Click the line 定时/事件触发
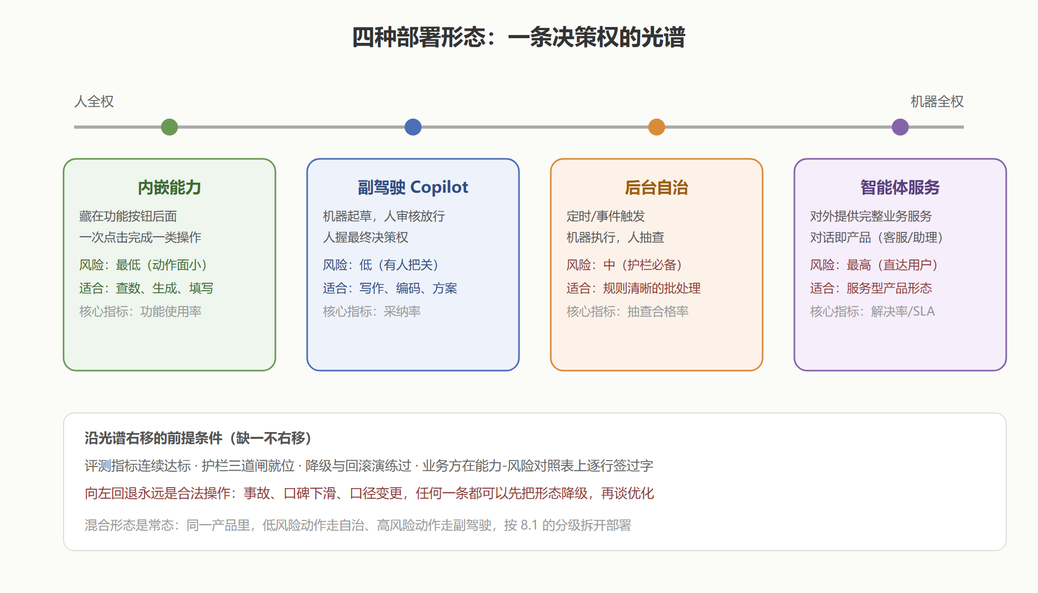 [x=606, y=216]
